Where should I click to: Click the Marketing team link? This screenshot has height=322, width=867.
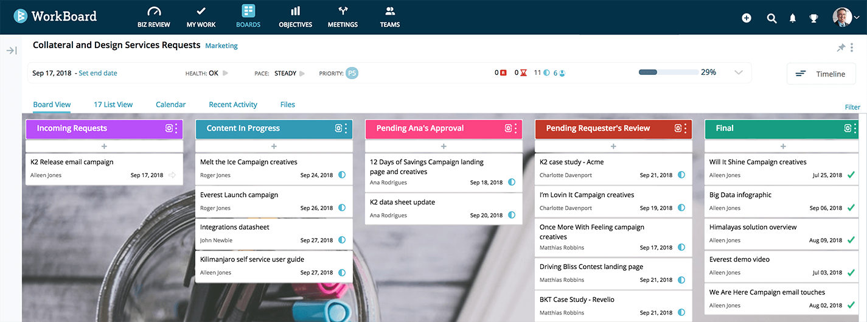pos(221,46)
